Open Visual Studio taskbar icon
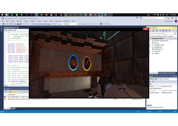 tap(95, 15)
